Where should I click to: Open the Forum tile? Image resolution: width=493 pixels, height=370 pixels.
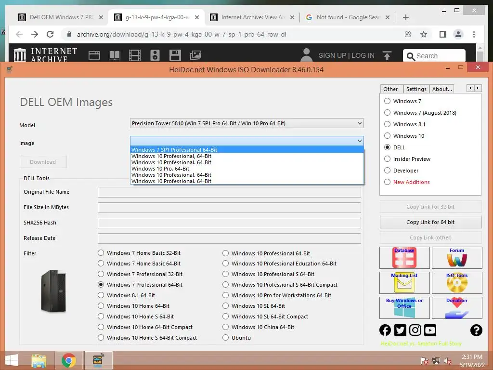tap(457, 257)
